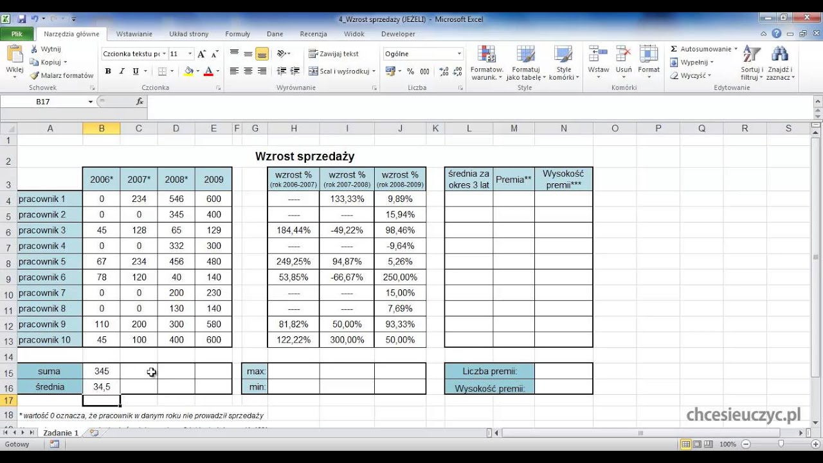Viewport: 823px width, 463px height.
Task: Switch to the Recenzja tab
Action: [313, 34]
